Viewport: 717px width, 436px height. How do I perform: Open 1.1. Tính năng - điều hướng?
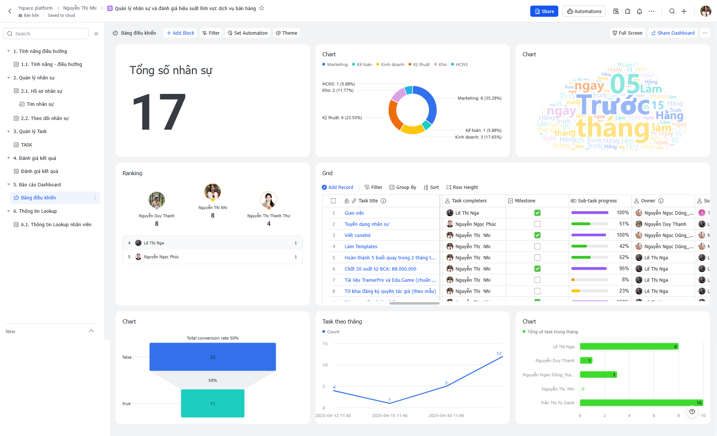52,64
